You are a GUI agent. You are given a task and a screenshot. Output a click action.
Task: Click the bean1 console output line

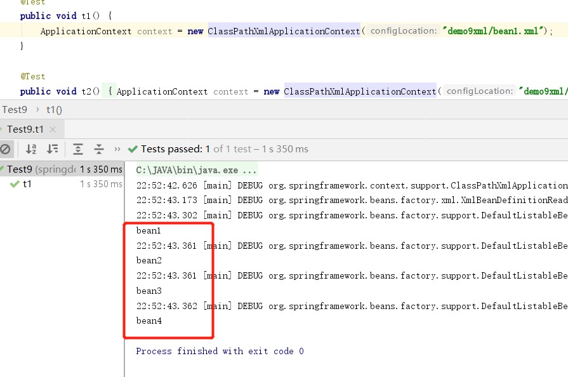point(149,230)
